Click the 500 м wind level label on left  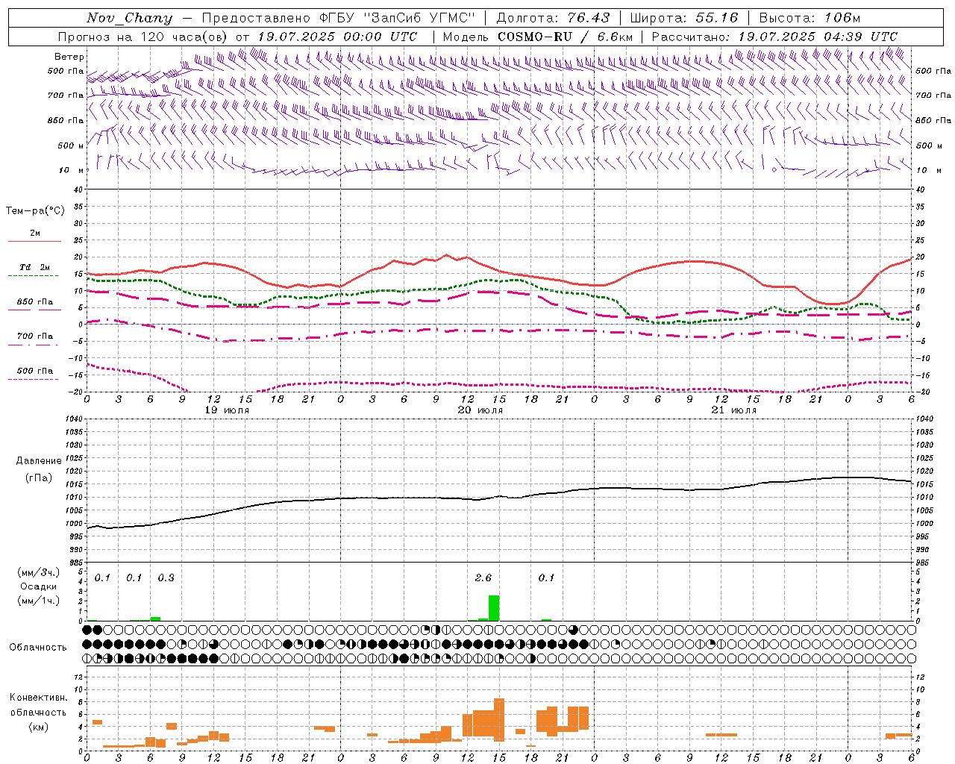click(x=71, y=145)
